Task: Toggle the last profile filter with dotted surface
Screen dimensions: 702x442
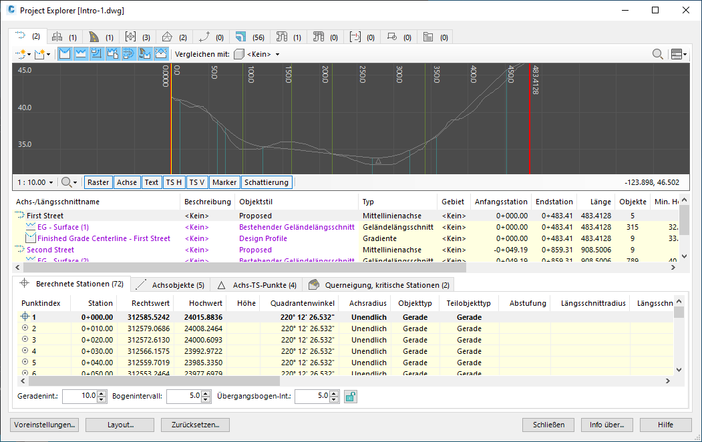Action: tap(160, 54)
